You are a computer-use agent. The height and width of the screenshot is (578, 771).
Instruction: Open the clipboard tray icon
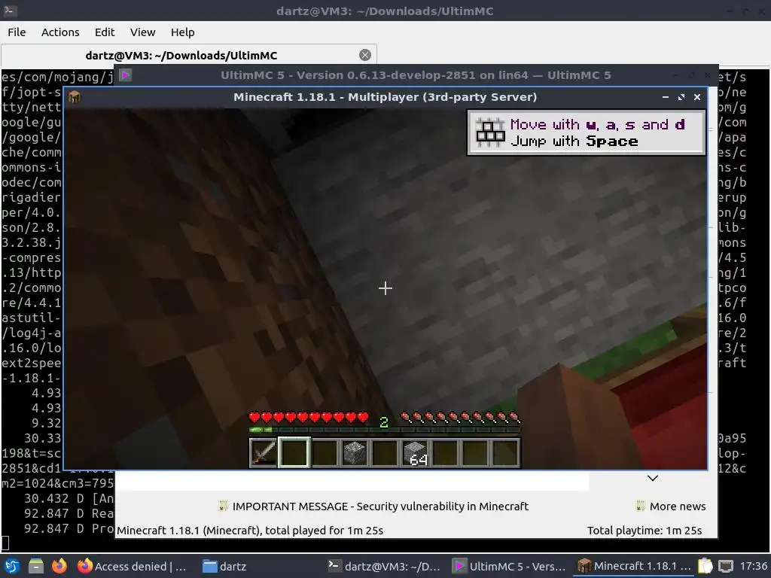click(x=705, y=566)
